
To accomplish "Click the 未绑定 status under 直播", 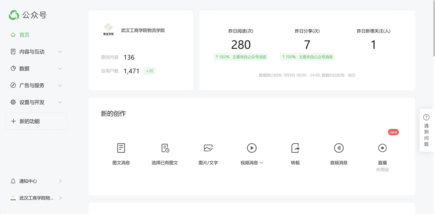I will (382, 170).
